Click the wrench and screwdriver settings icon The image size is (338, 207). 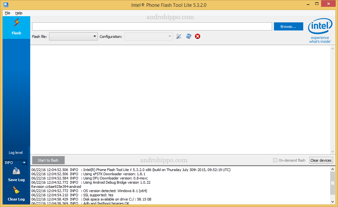(x=179, y=36)
